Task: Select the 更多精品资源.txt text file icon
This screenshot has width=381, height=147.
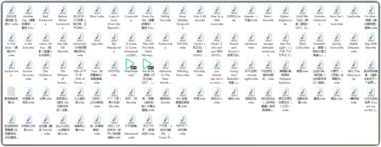Action: point(11,92)
